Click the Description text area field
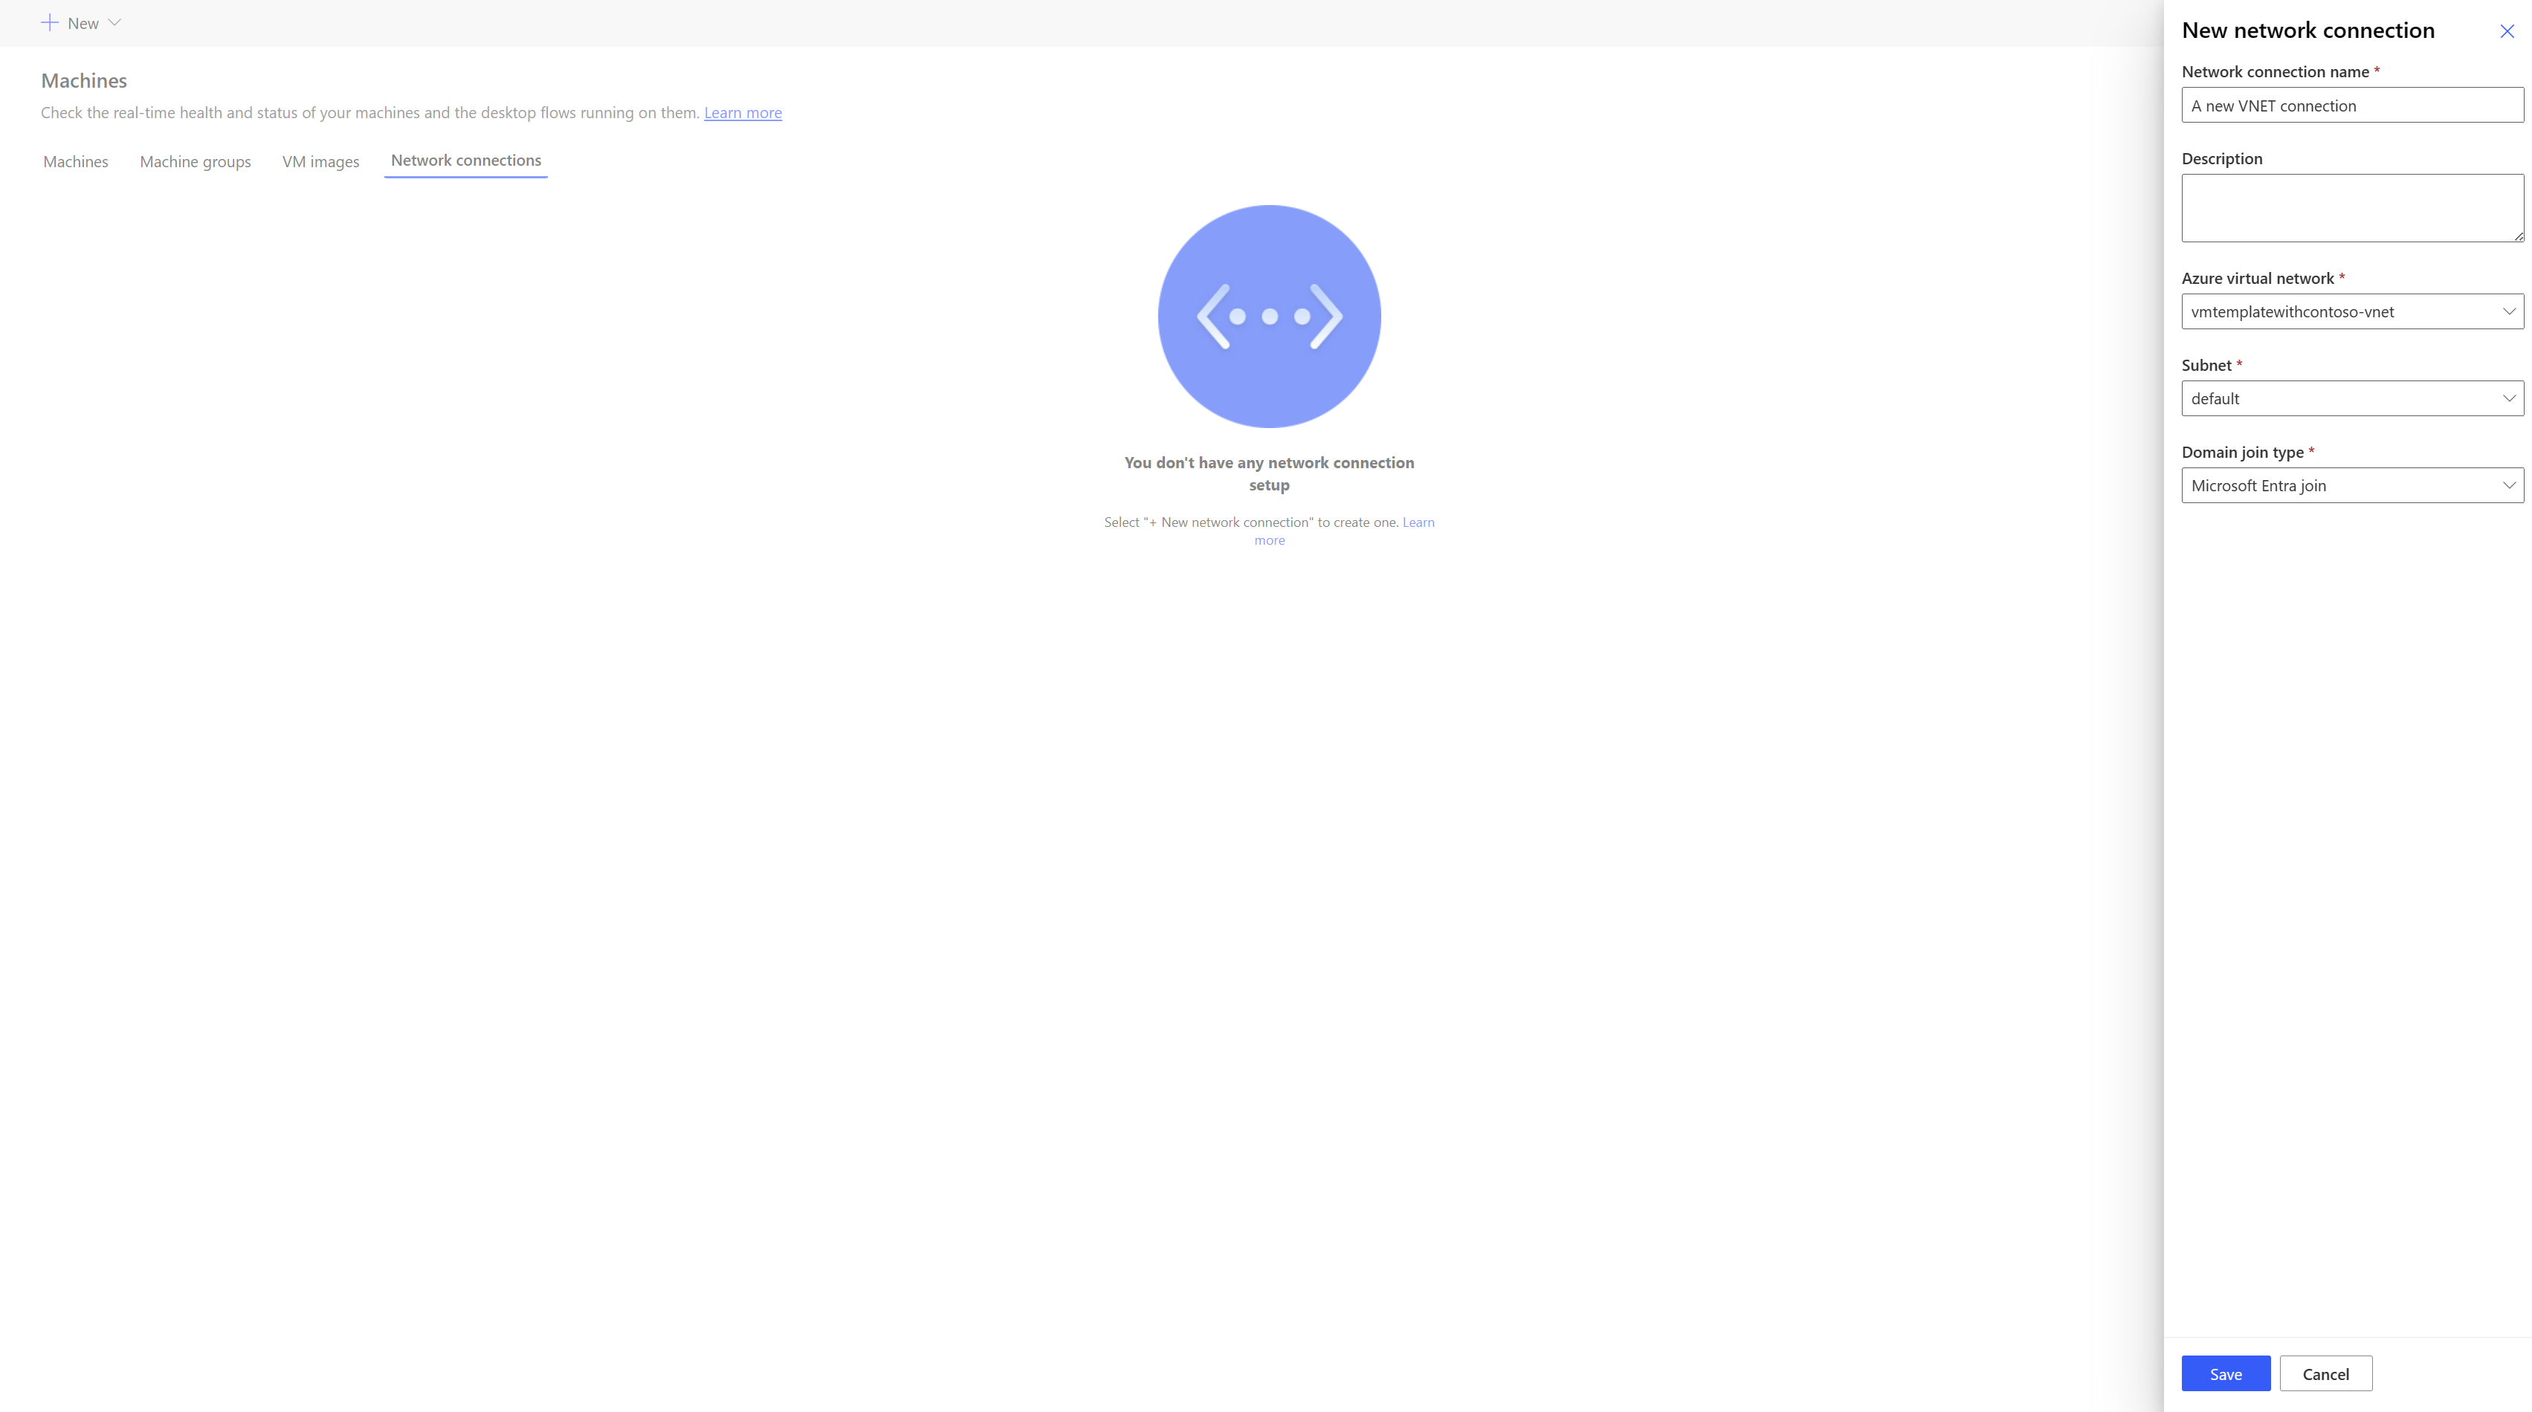This screenshot has height=1412, width=2532. [2353, 207]
